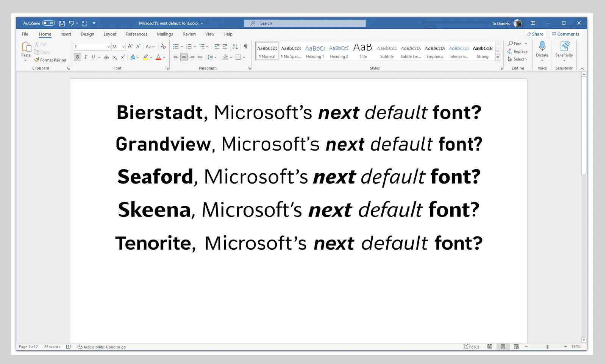This screenshot has height=364, width=606.
Task: Apply strikethrough formatting
Action: tap(106, 57)
